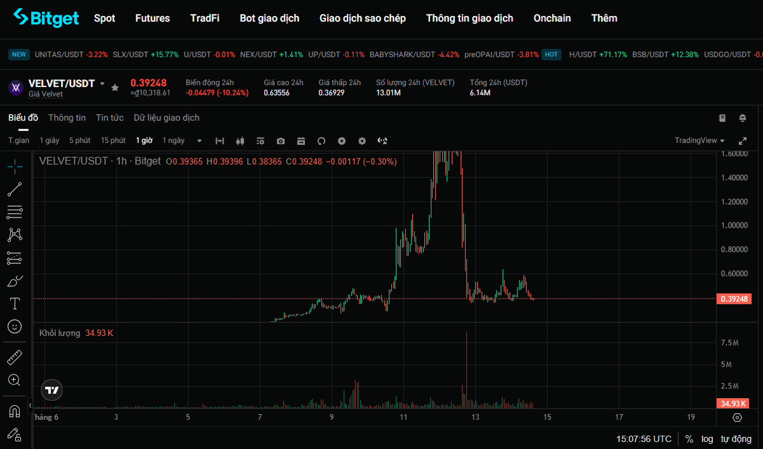Toggle log scale on the chart
The width and height of the screenshot is (763, 449).
click(707, 439)
